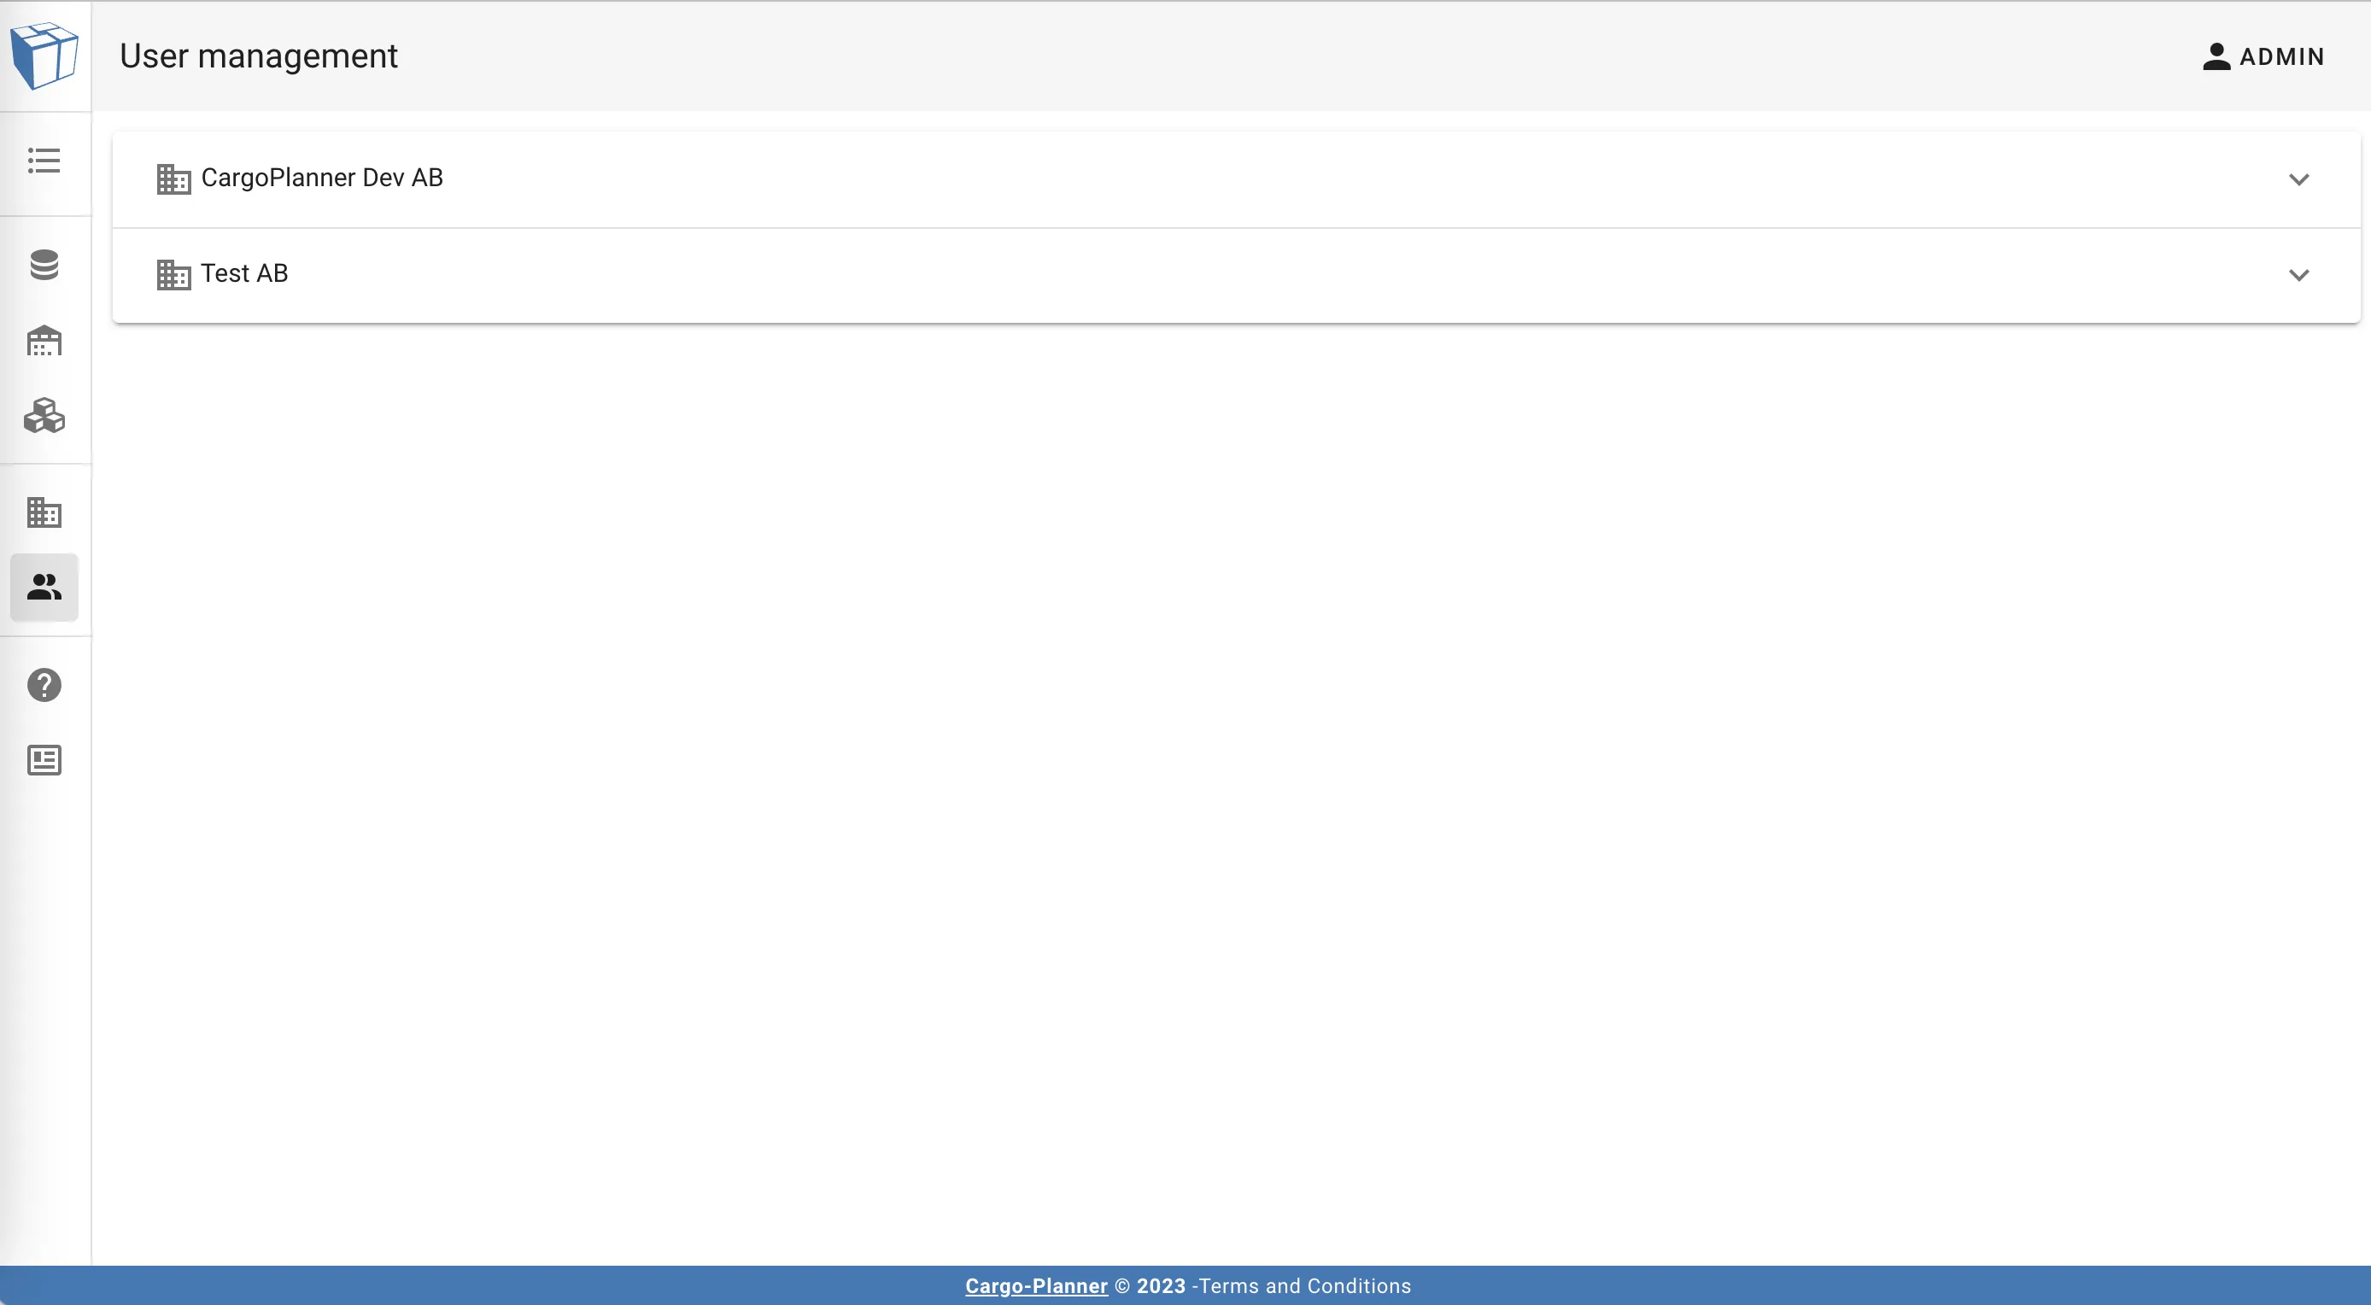The width and height of the screenshot is (2371, 1305).
Task: Click the Cargo-Planner cube logo
Action: click(44, 56)
